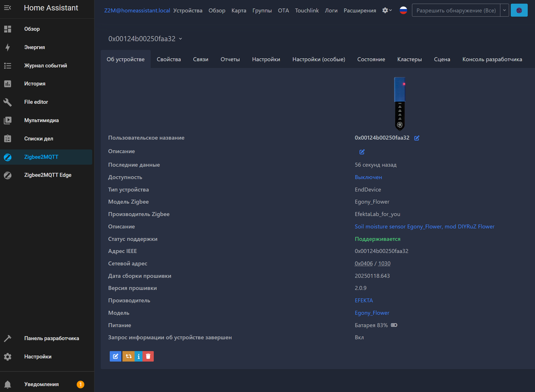Edit the user-defined device name pencil icon
Screen dimensions: 535x392
(417, 138)
